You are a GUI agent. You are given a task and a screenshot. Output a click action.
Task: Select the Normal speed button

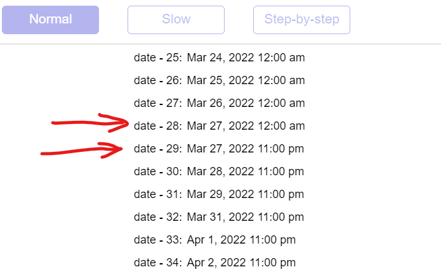pos(50,20)
